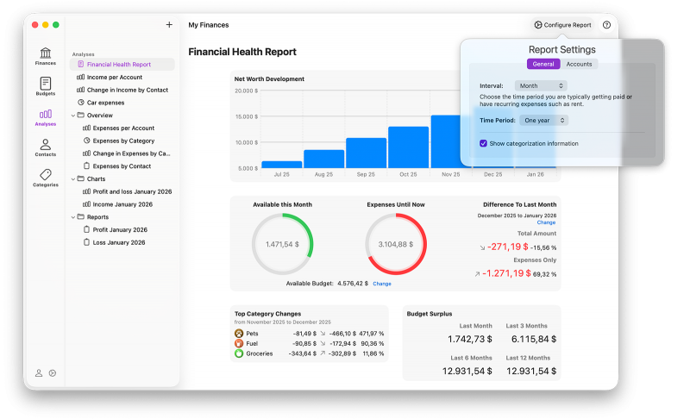Click the plus button to add analysis
This screenshot has height=419, width=690.
tap(169, 25)
